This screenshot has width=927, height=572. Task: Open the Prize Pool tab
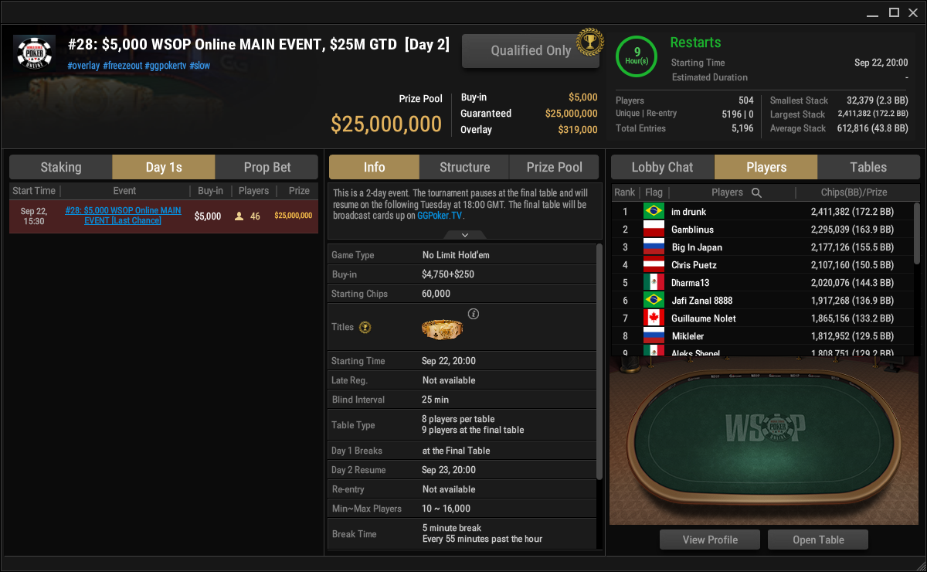(554, 167)
